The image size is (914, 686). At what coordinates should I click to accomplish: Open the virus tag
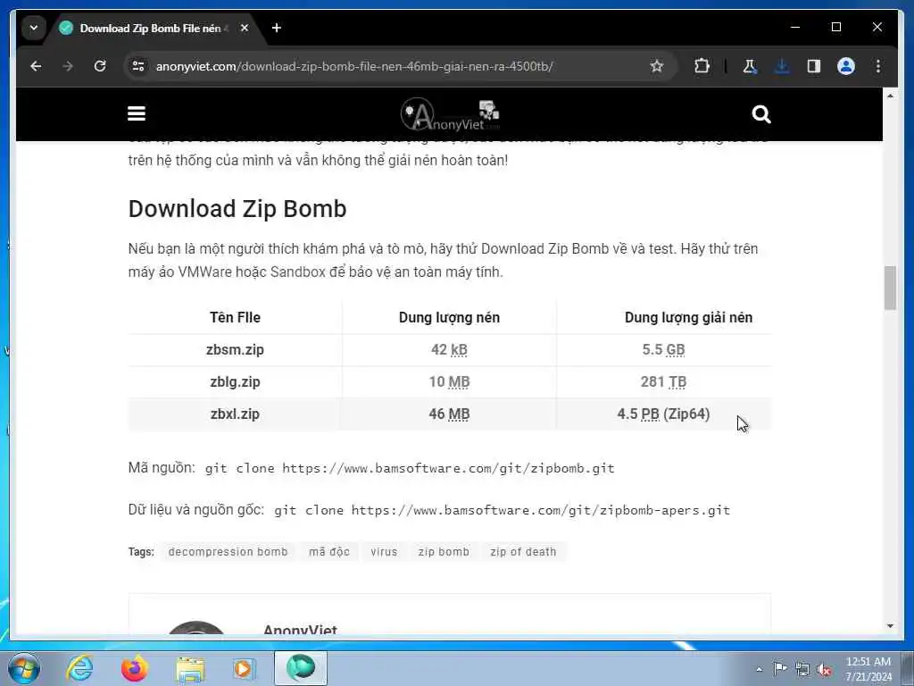click(384, 552)
